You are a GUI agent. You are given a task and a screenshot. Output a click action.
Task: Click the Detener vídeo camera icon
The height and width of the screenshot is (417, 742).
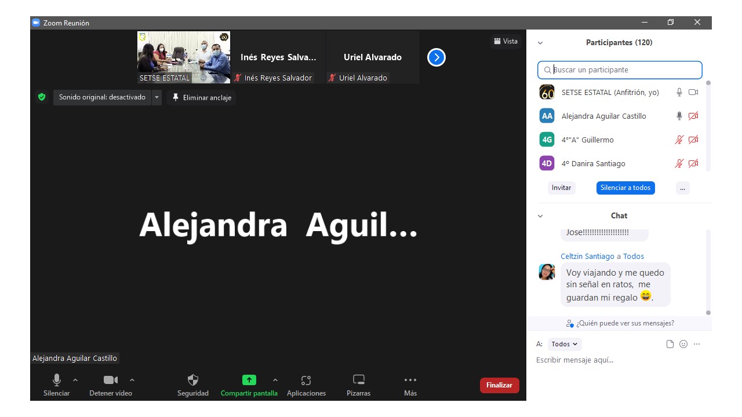(x=111, y=380)
